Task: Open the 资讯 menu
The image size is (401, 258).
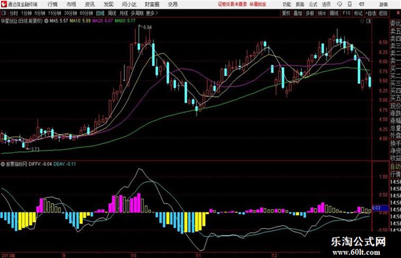Action: pos(90,4)
